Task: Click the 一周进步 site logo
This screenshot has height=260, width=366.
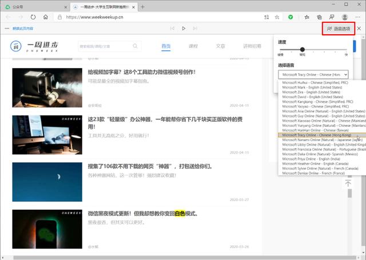Action: [x=34, y=46]
